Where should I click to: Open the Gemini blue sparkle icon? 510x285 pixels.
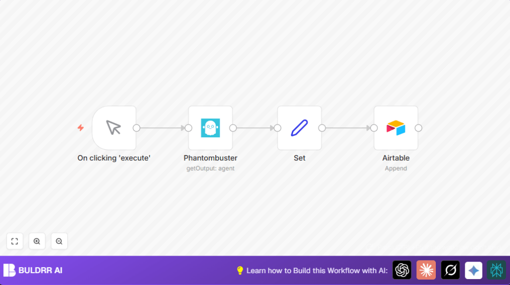(x=474, y=270)
